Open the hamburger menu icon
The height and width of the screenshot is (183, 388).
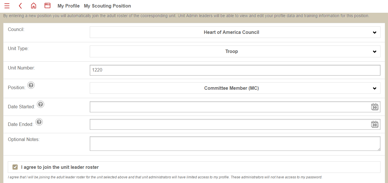7,6
